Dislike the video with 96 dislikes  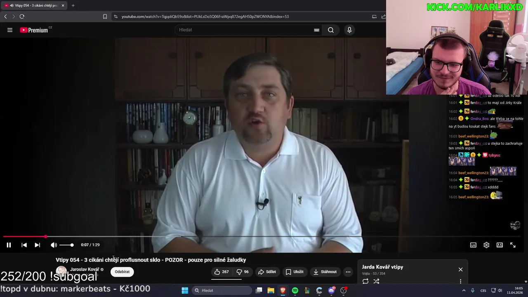tap(243, 272)
